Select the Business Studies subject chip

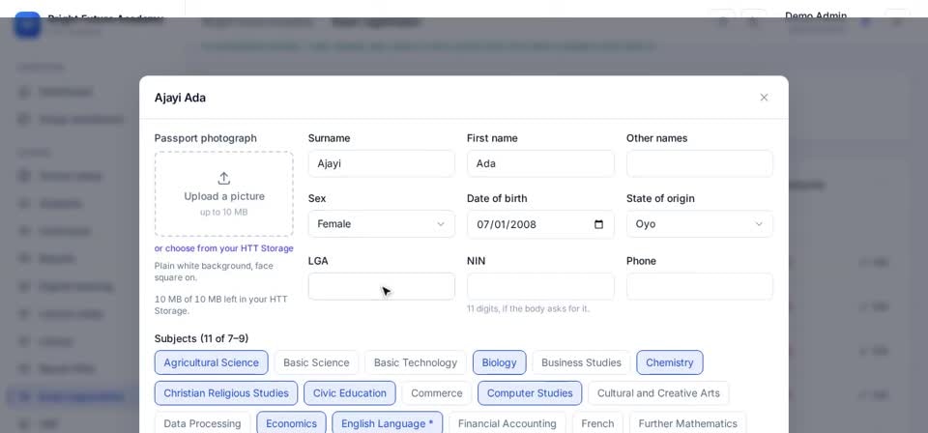pyautogui.click(x=581, y=362)
